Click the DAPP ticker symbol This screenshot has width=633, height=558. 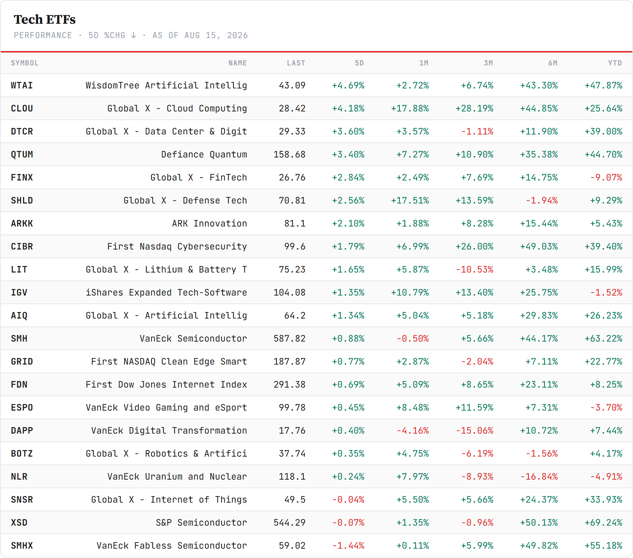(22, 431)
